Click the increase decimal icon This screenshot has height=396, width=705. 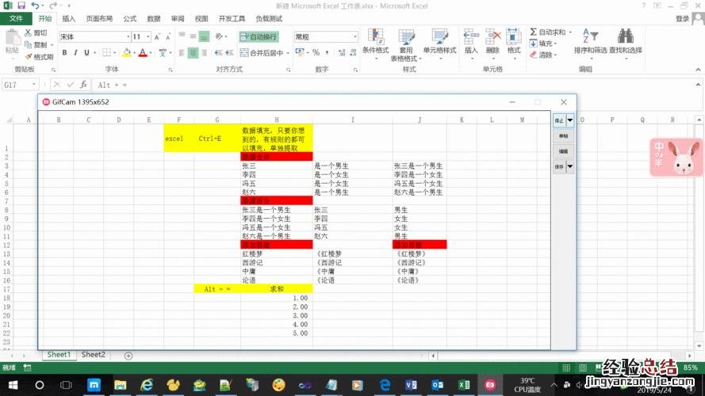[x=342, y=52]
